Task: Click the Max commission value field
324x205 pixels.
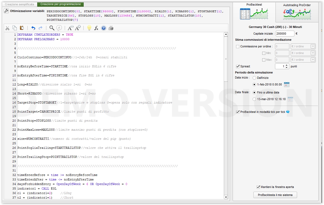Action: click(282, 60)
